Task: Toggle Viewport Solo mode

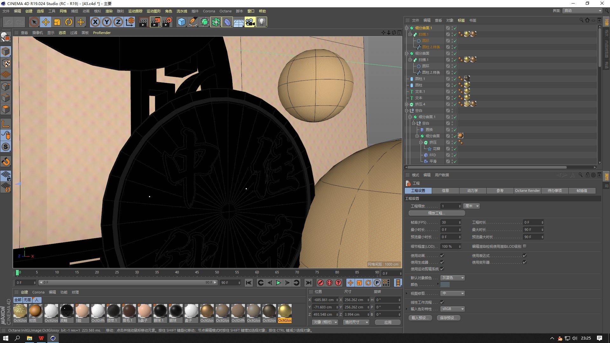Action: click(x=6, y=147)
